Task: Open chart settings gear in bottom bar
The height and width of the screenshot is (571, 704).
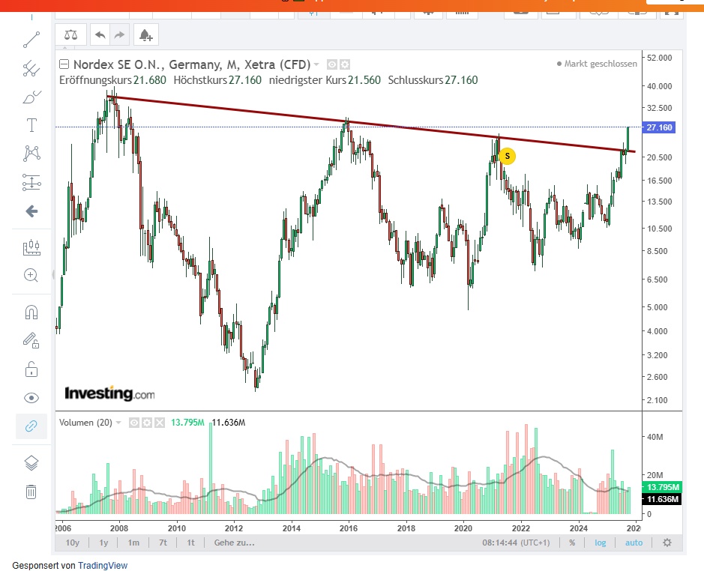Action: click(667, 543)
